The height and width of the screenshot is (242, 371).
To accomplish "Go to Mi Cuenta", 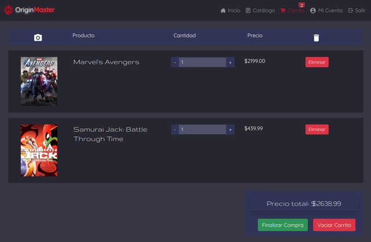I will coord(326,10).
